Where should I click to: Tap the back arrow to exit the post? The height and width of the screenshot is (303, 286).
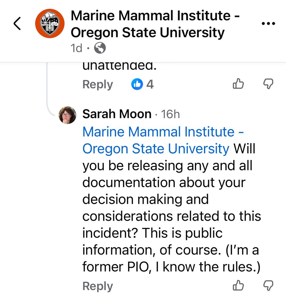click(x=17, y=24)
